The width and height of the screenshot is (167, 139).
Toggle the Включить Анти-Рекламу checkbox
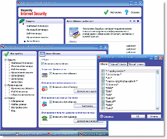coord(50,87)
